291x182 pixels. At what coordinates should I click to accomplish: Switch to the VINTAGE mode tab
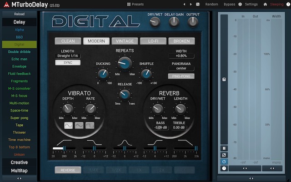[125, 41]
